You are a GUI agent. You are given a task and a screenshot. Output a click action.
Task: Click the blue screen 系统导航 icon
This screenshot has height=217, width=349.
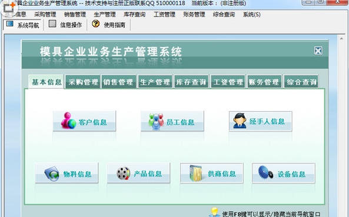coord(10,24)
